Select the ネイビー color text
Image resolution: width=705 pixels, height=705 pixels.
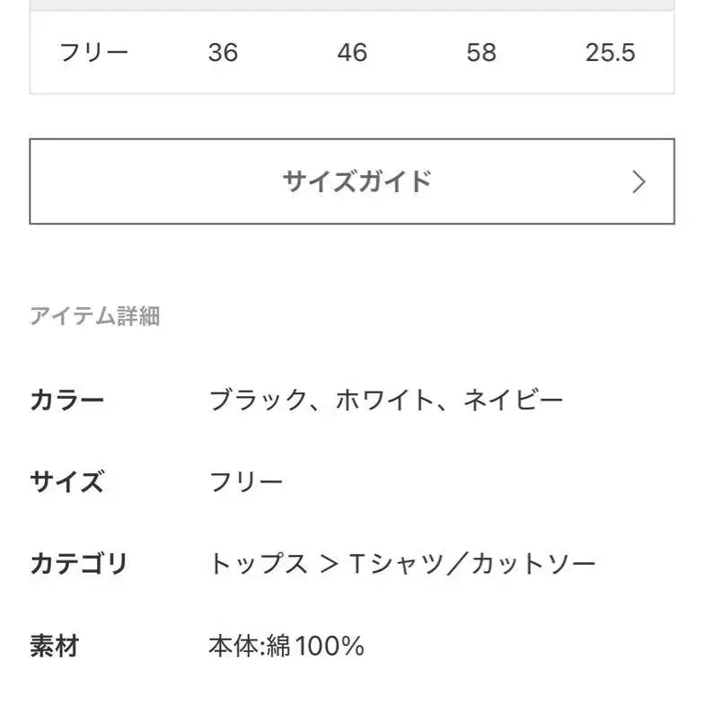(x=513, y=400)
